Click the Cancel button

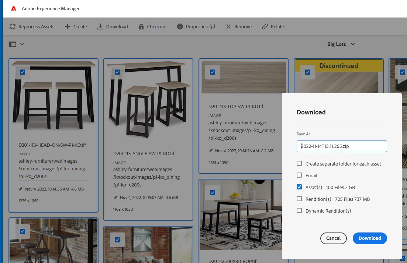pyautogui.click(x=333, y=238)
